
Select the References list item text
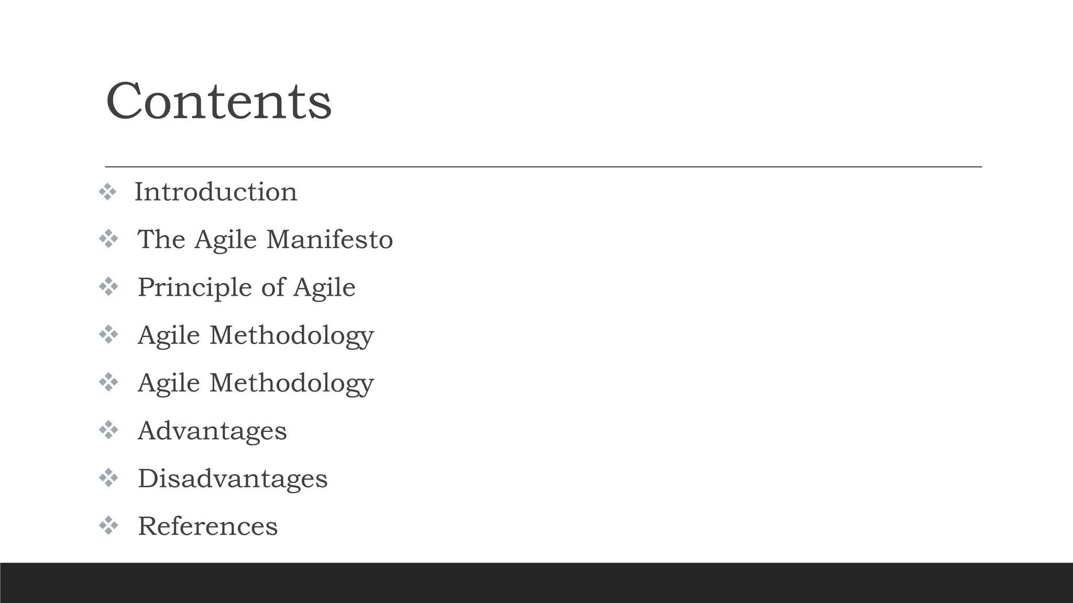click(207, 526)
